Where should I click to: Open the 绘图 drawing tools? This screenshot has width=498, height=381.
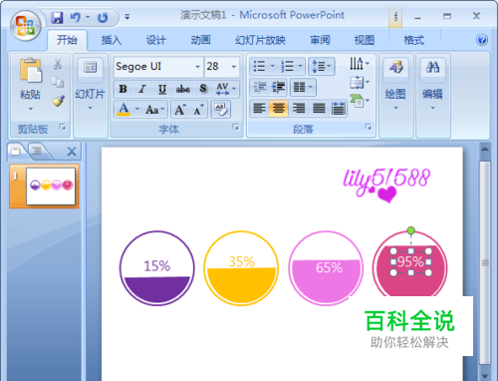[x=395, y=83]
